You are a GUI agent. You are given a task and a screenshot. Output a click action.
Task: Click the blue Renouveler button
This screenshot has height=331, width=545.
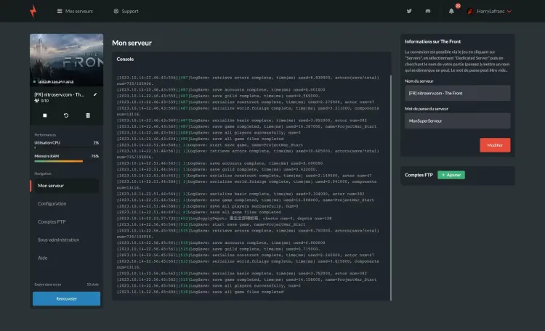tap(66, 299)
